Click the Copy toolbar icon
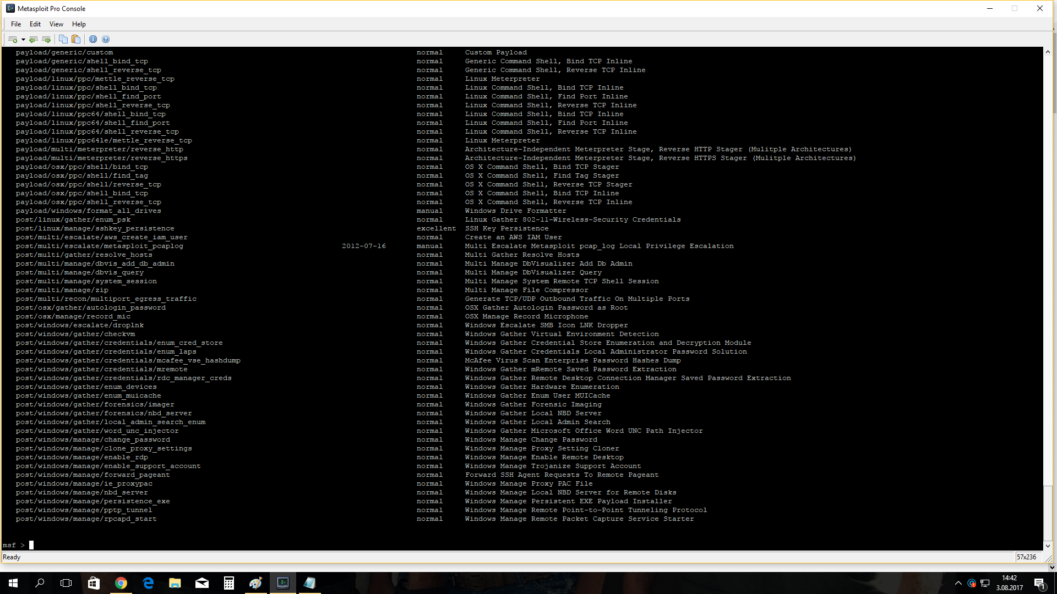Screen dimensions: 1057x594 click(x=63, y=39)
